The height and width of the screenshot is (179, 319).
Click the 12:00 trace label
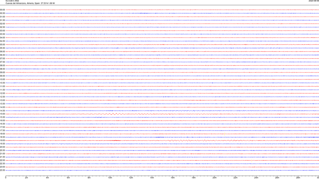coord(2,93)
